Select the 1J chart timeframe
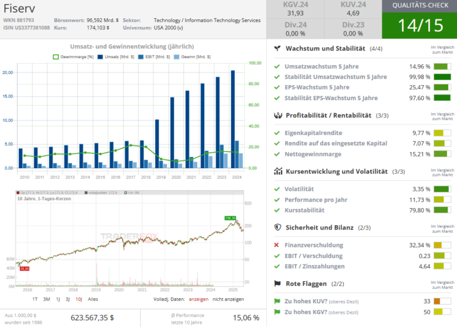This screenshot has width=457, height=327. [58, 299]
